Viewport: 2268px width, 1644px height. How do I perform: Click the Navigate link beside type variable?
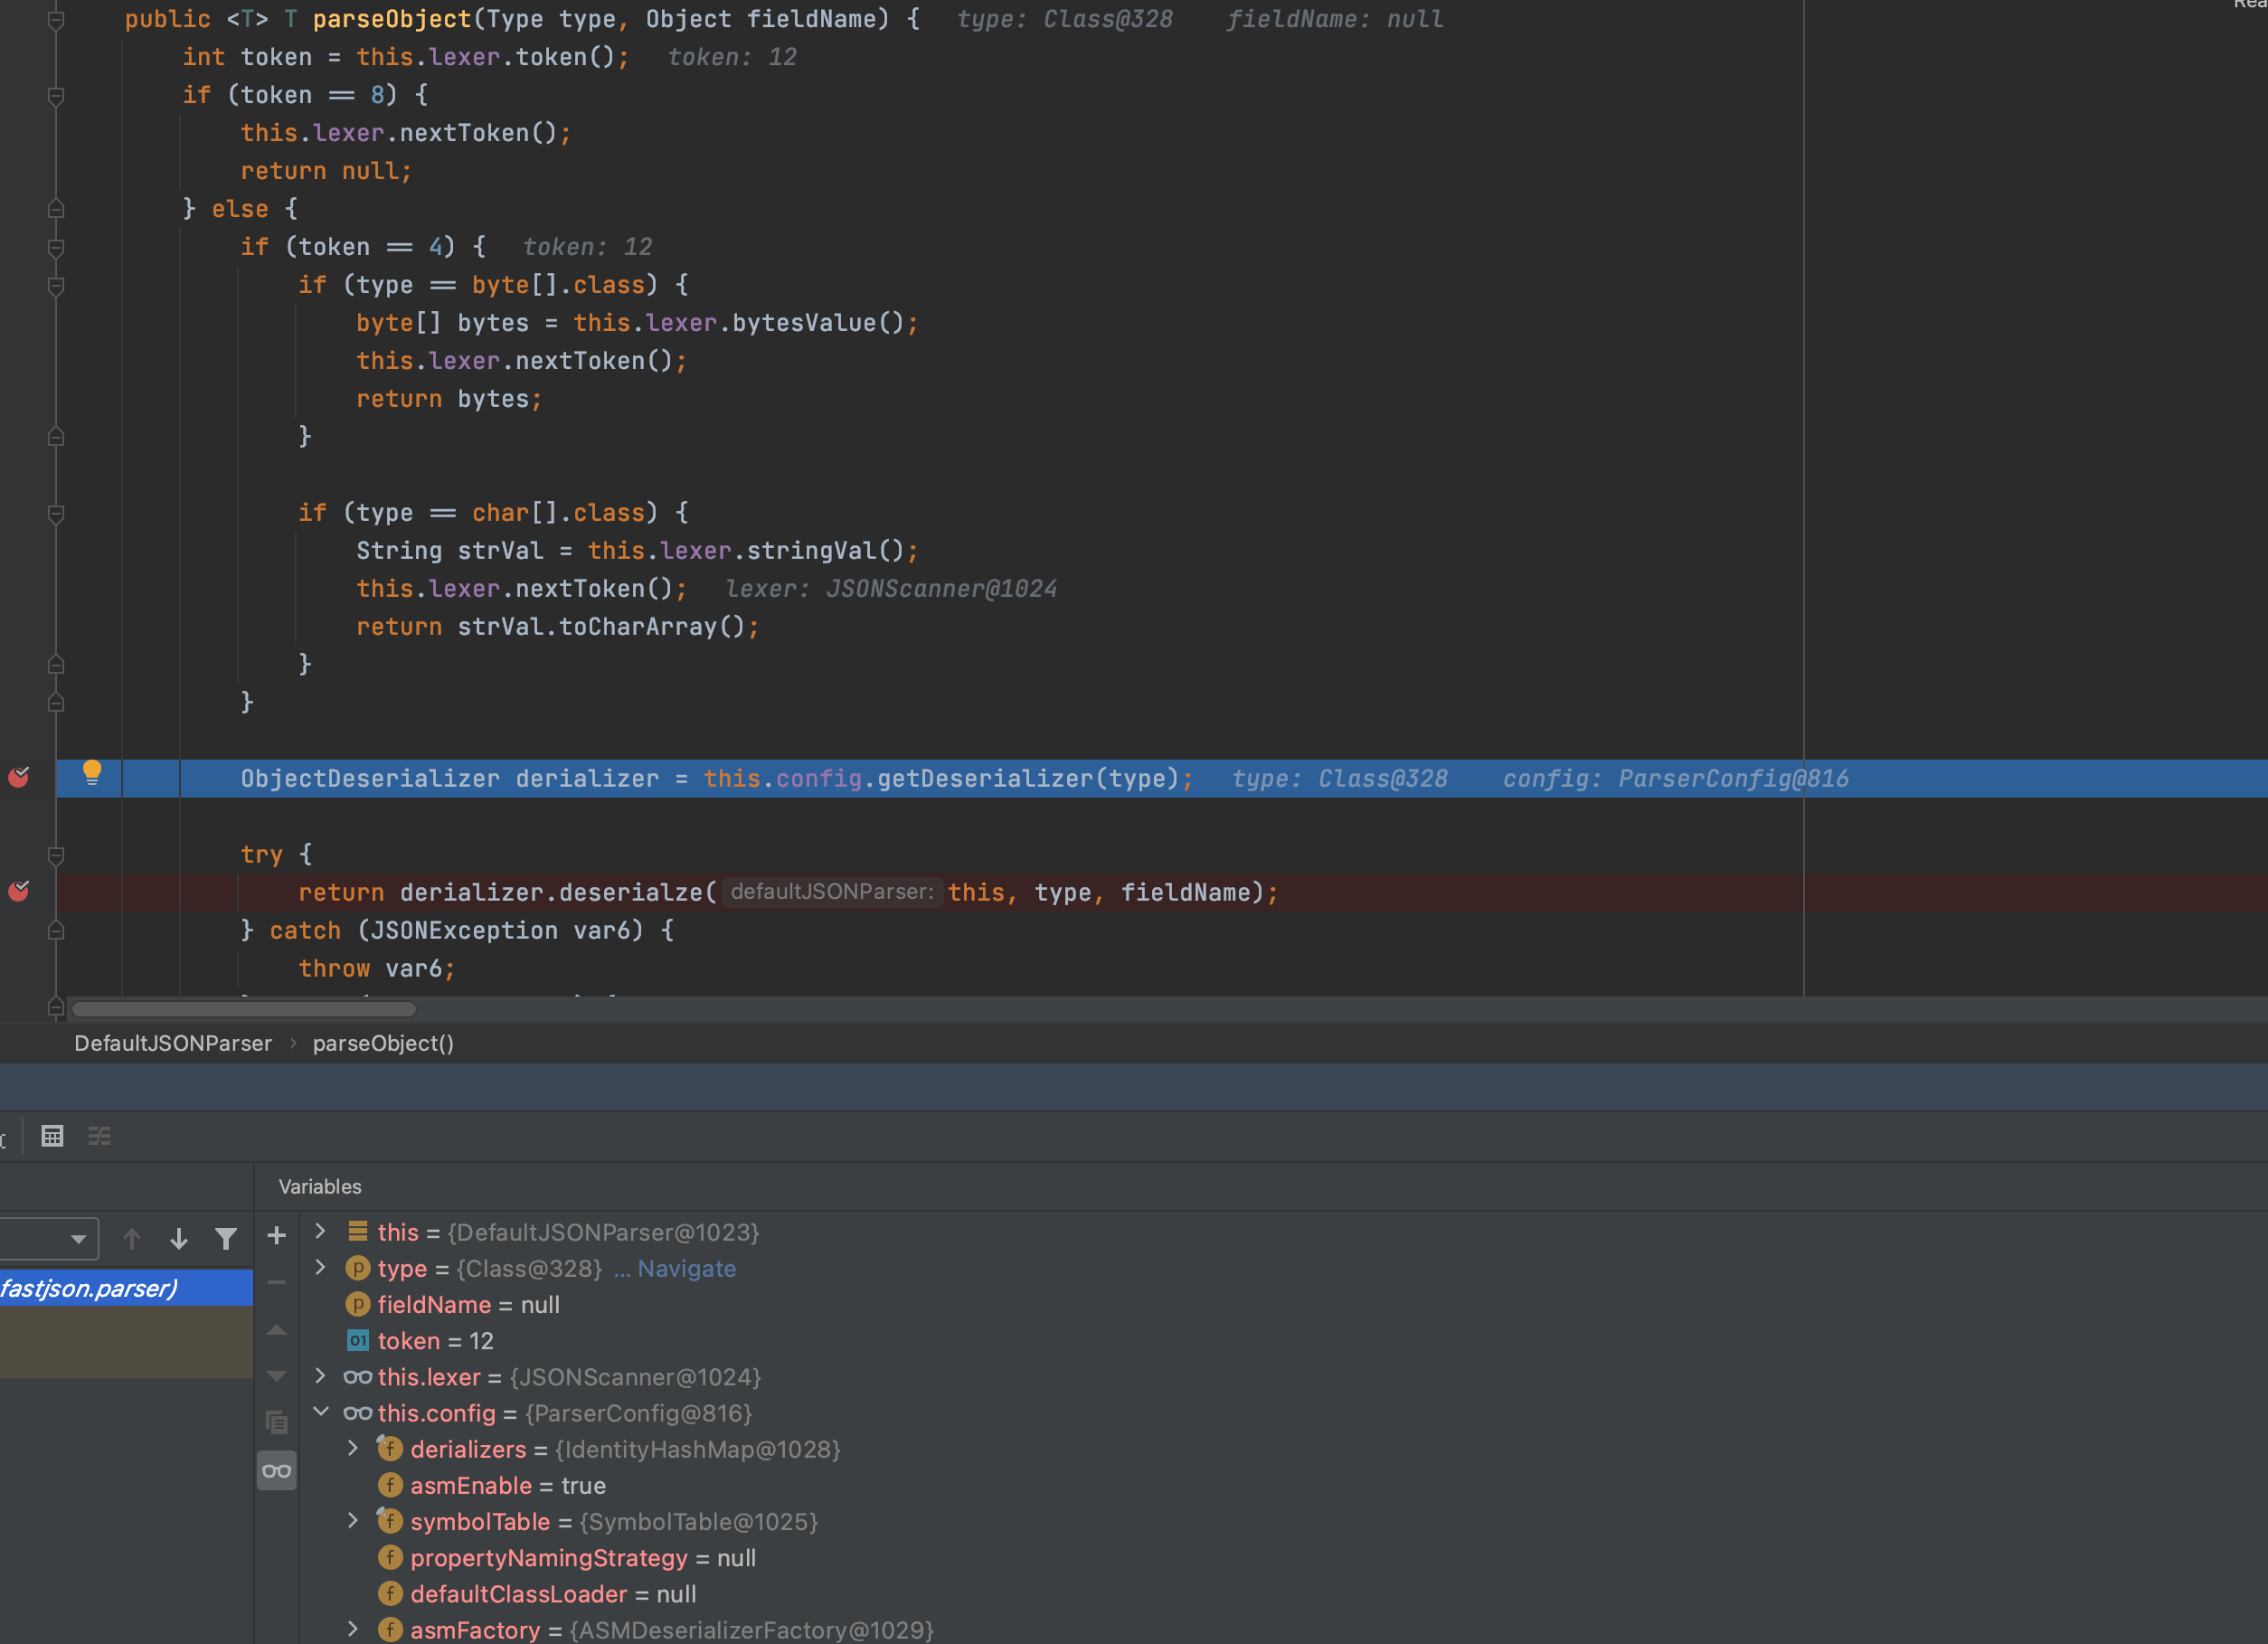point(686,1268)
